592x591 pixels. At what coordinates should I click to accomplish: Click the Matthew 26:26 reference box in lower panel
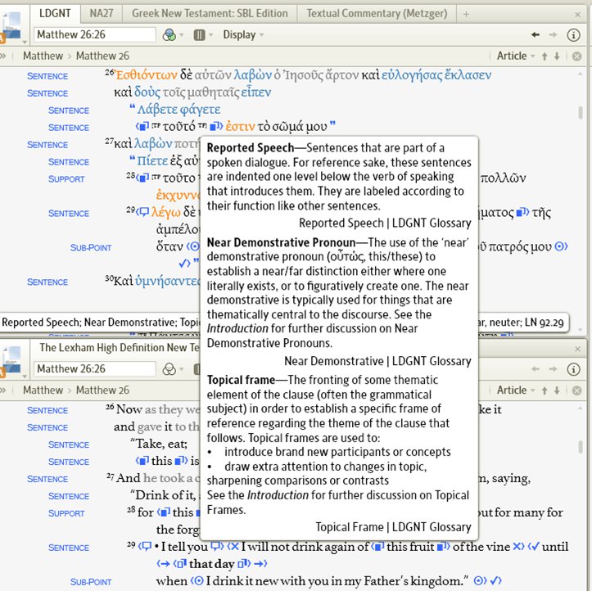[94, 368]
